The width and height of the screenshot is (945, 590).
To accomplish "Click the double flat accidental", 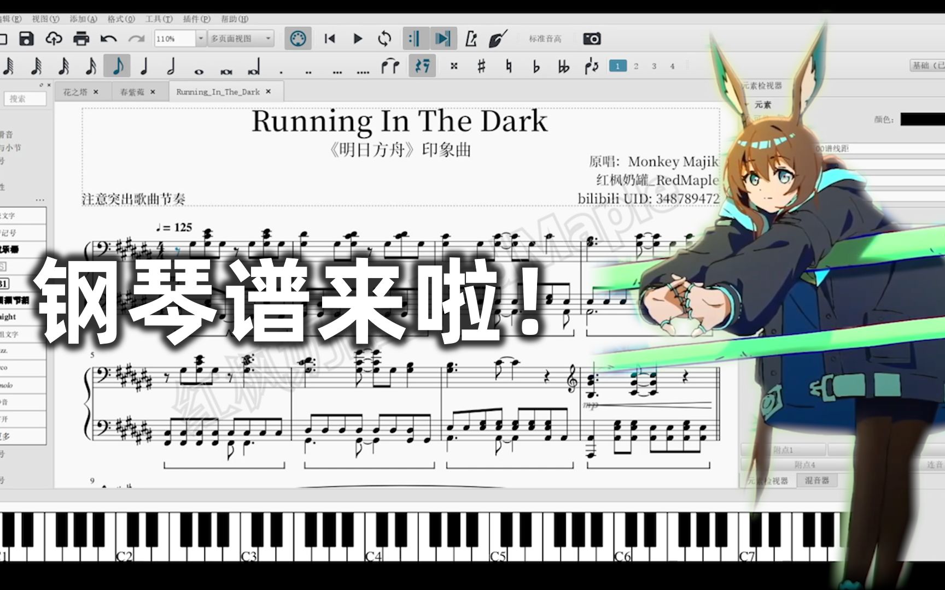I will (564, 66).
